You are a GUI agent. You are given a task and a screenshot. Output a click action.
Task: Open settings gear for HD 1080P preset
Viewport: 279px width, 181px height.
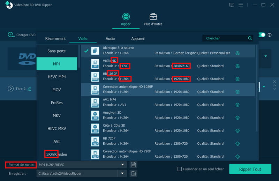[237, 79]
